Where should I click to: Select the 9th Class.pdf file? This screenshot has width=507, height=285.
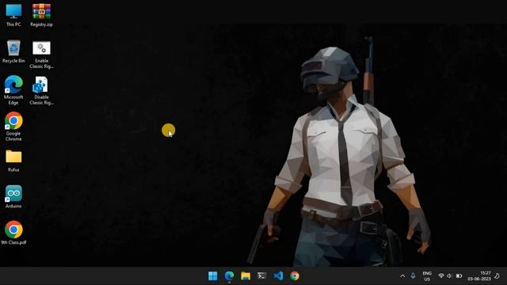(x=13, y=233)
